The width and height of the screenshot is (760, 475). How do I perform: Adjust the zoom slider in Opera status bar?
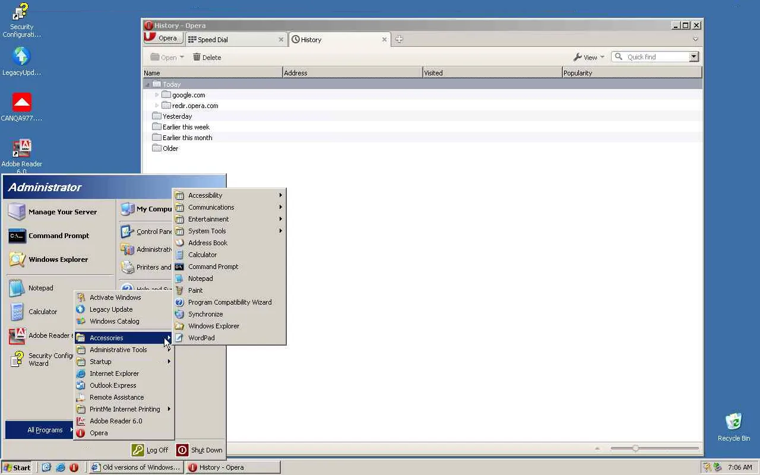click(635, 448)
